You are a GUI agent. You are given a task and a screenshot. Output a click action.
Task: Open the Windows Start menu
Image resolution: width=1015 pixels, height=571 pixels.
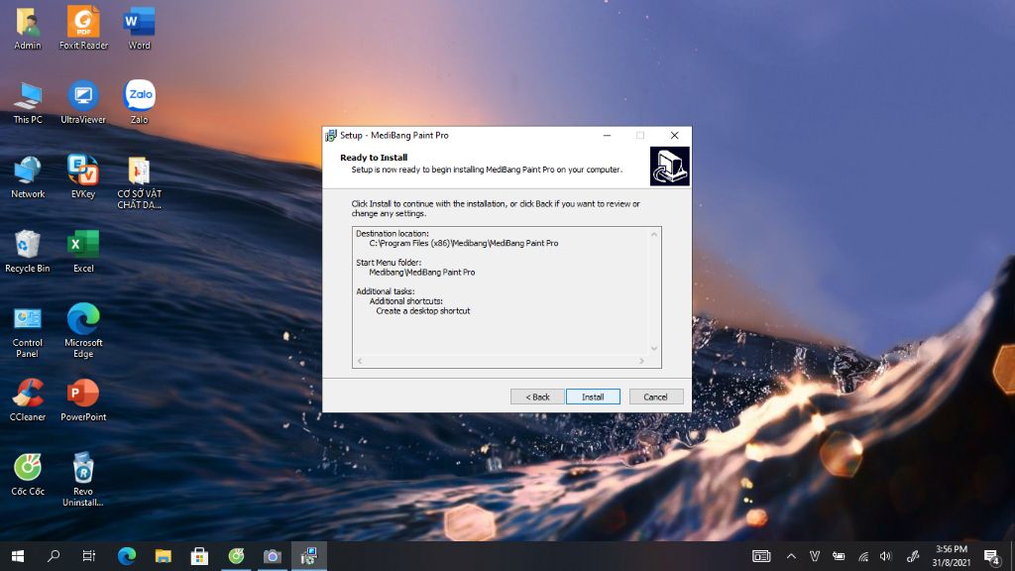click(18, 556)
